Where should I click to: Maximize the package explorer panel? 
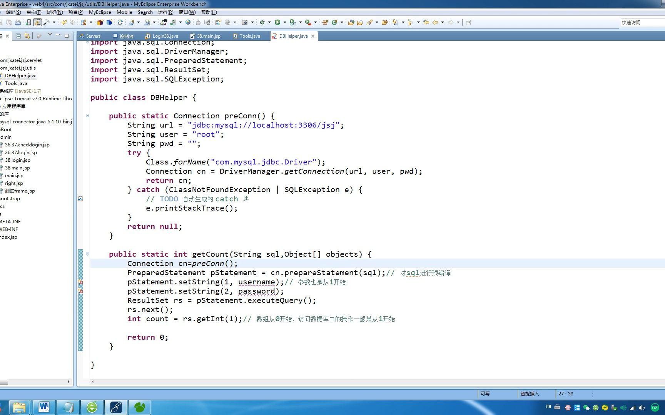point(67,35)
